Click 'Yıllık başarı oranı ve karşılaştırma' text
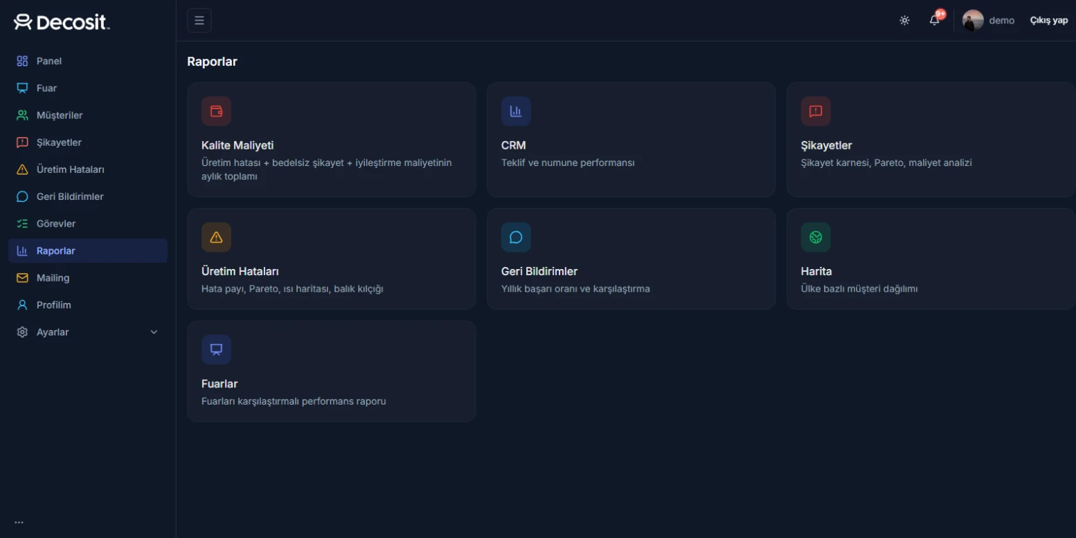The height and width of the screenshot is (538, 1076). click(575, 288)
